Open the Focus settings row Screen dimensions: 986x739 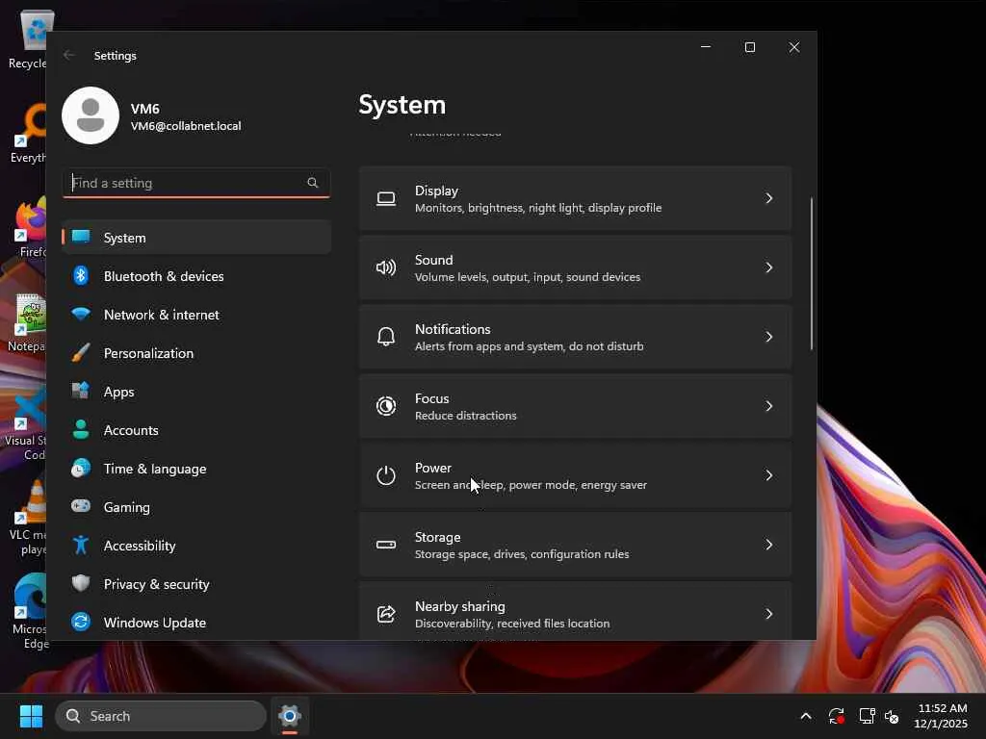575,406
